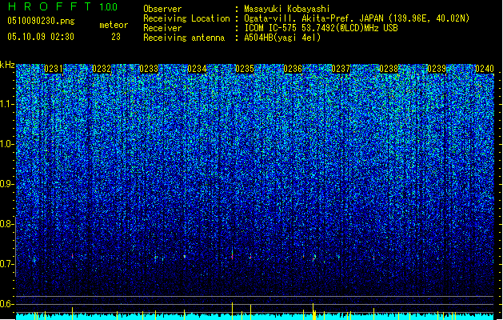Click the 0231 time marker
Image resolution: width=503 pixels, height=320 pixels.
[x=54, y=69]
